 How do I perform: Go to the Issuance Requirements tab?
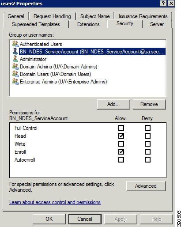(143, 16)
